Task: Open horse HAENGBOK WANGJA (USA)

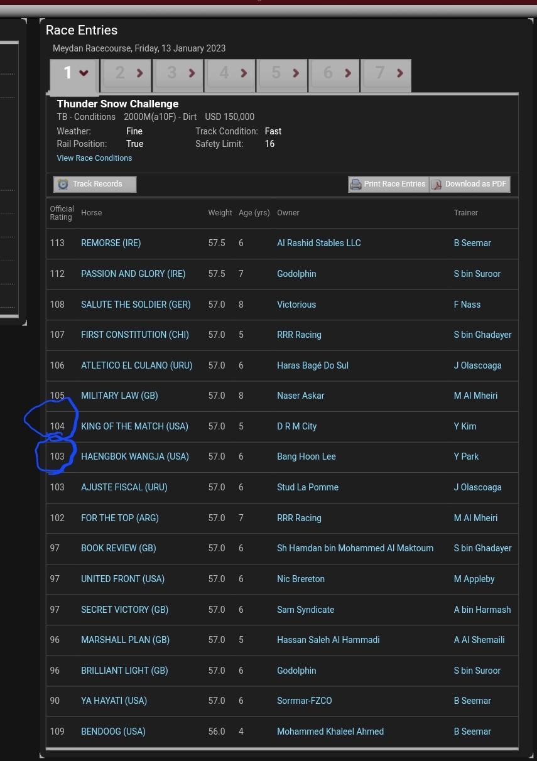Action: tap(135, 456)
